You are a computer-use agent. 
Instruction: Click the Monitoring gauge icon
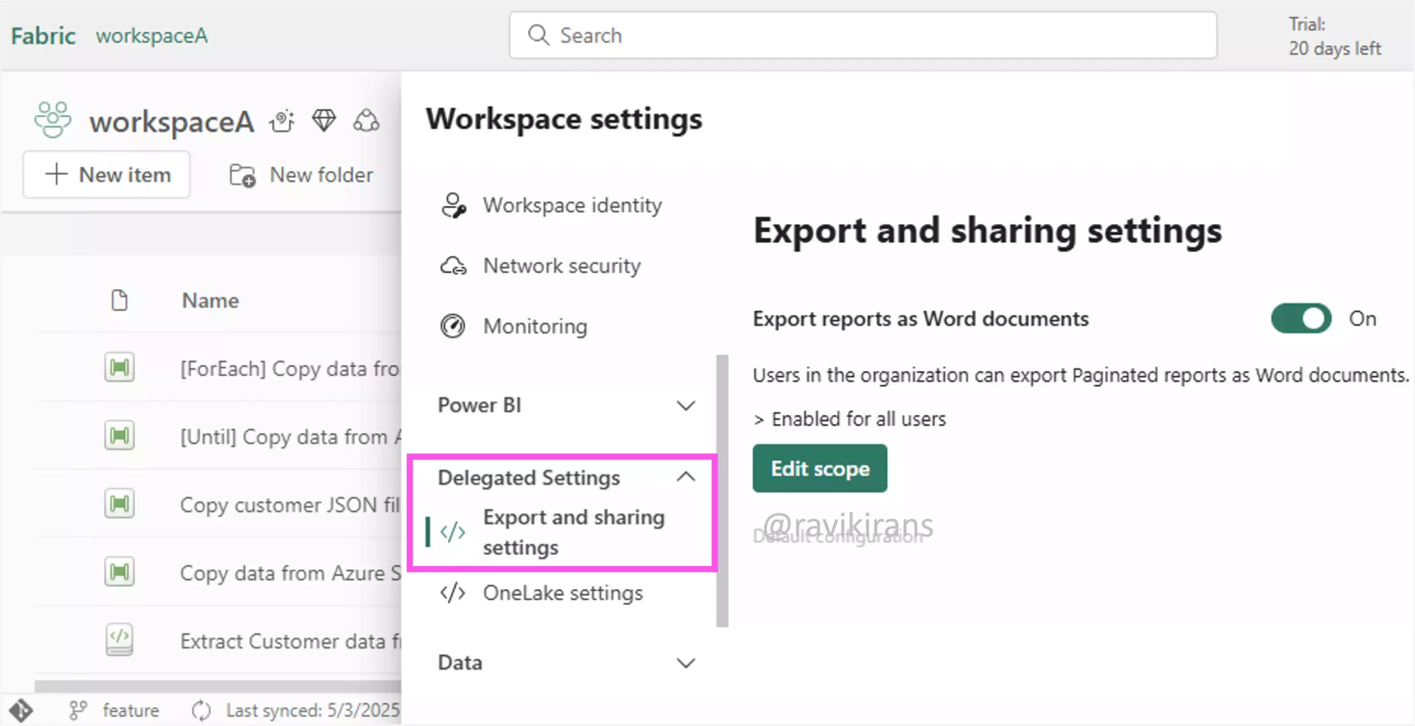tap(453, 326)
